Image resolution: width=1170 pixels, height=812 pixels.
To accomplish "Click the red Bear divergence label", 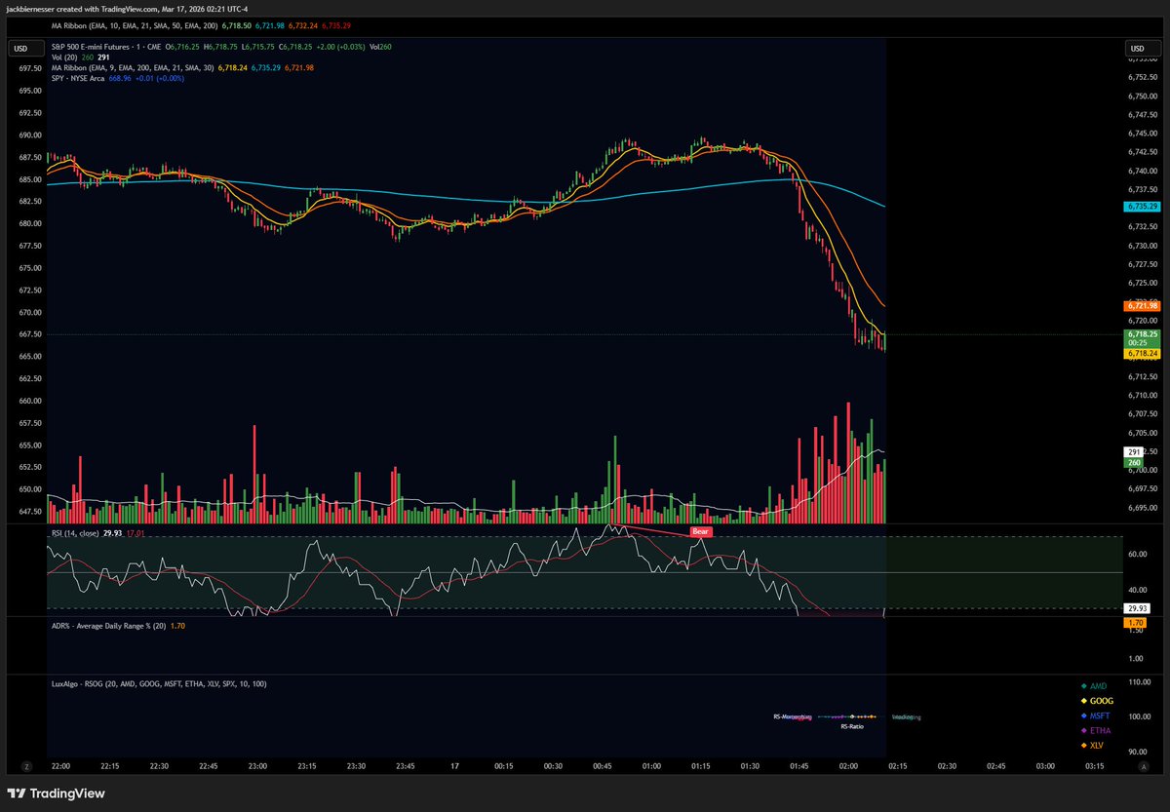I will point(700,531).
